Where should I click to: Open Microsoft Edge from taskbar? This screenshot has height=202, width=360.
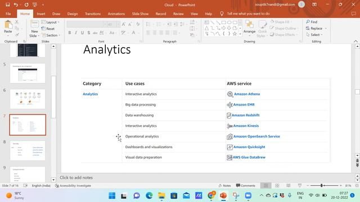pos(149,196)
